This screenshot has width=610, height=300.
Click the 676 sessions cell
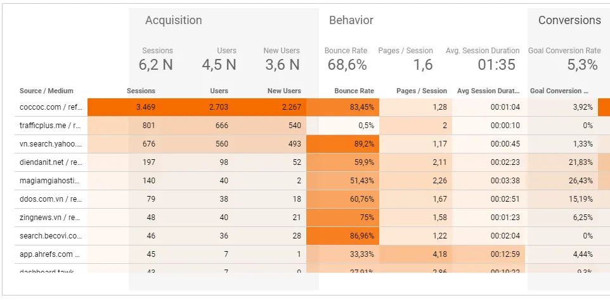[x=124, y=144]
